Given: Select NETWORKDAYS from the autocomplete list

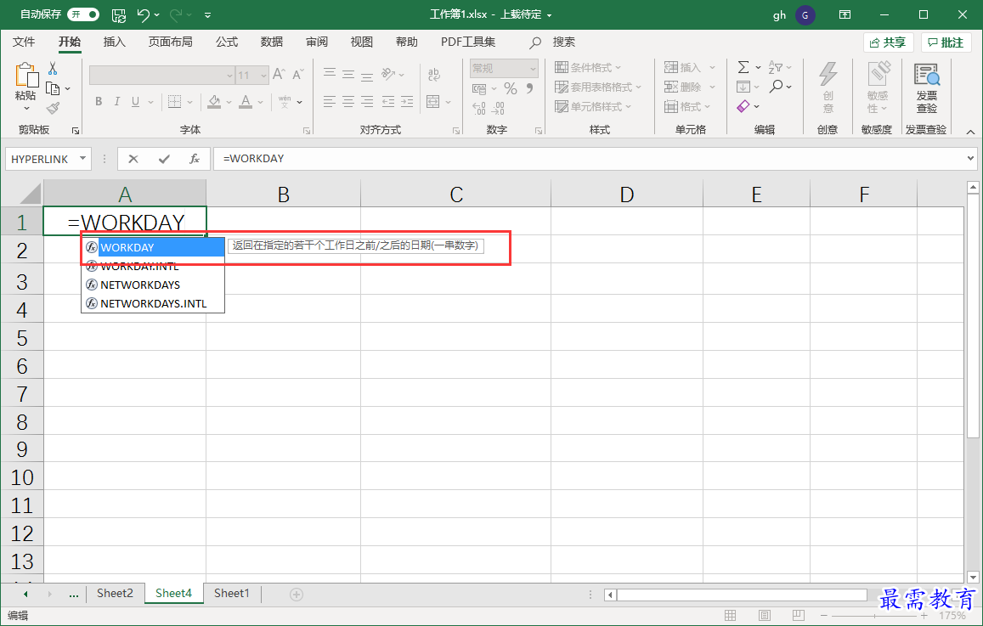Looking at the screenshot, I should 153,285.
